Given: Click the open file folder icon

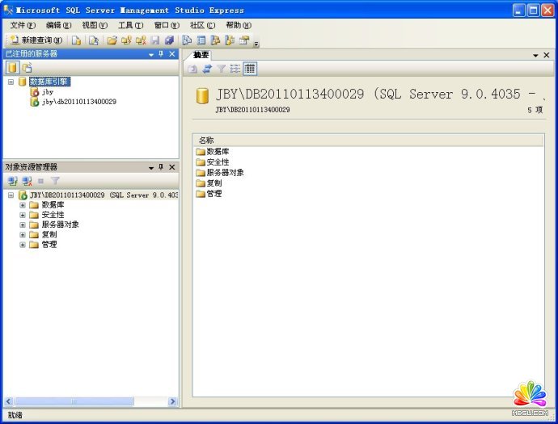Looking at the screenshot, I should [x=112, y=40].
